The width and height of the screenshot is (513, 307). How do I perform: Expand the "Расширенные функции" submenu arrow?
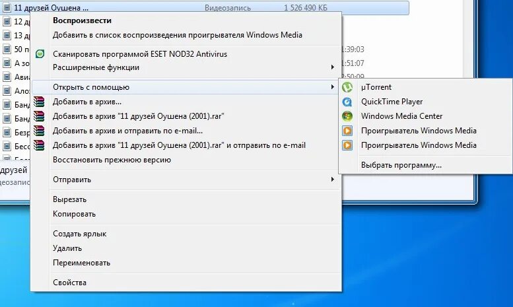click(332, 67)
